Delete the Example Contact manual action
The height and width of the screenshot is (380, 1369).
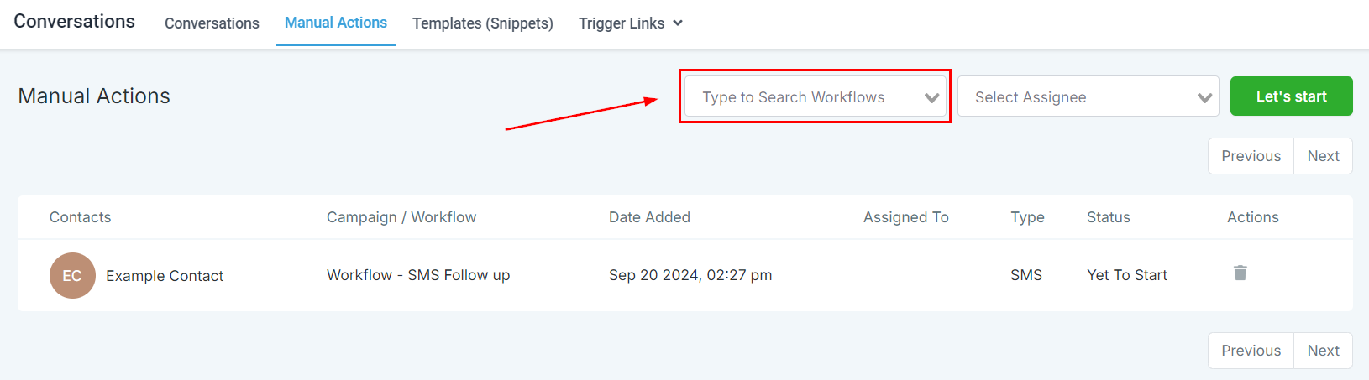point(1240,273)
